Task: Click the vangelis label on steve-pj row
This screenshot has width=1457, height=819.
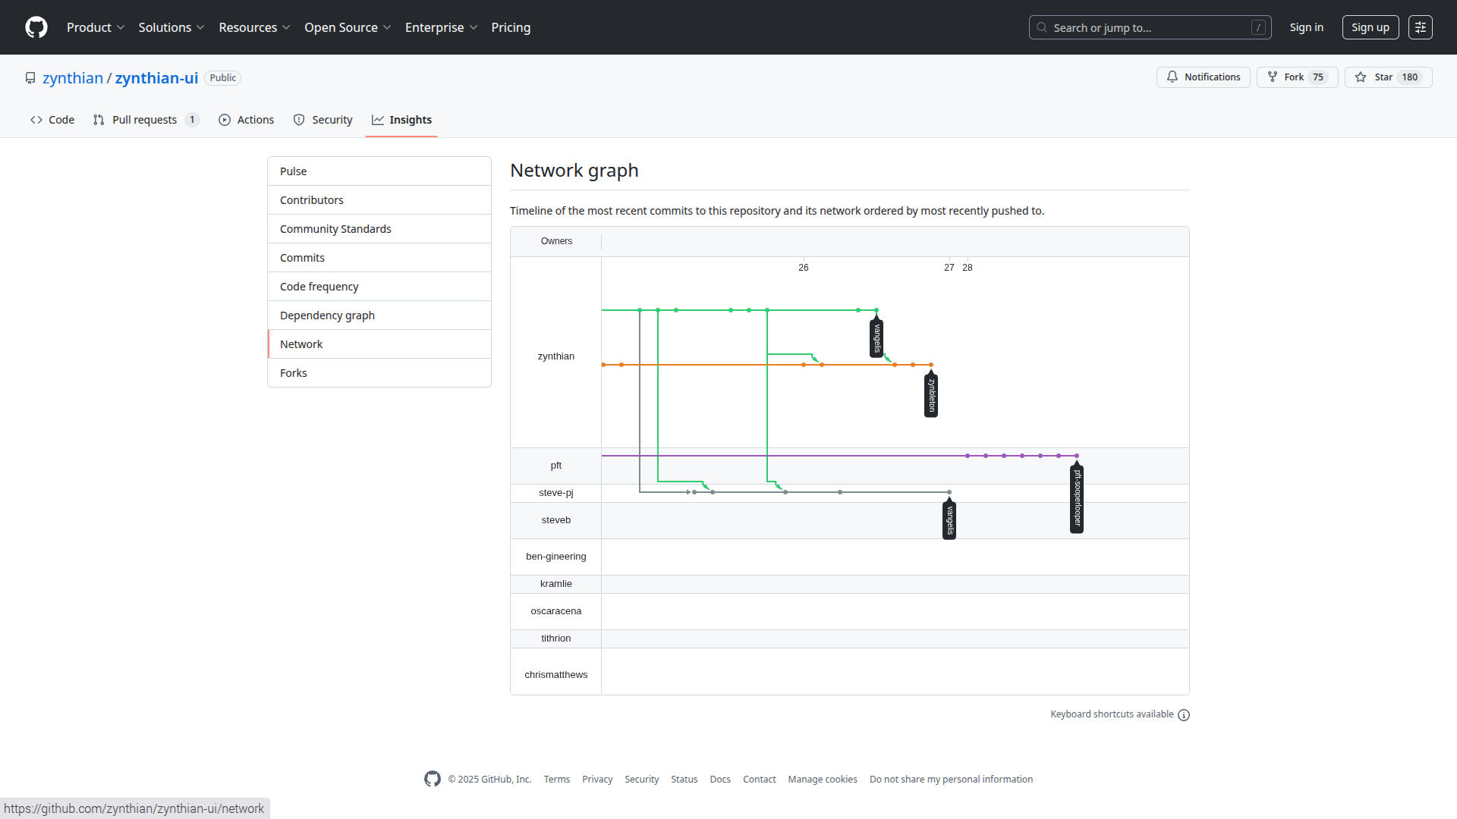Action: tap(949, 520)
